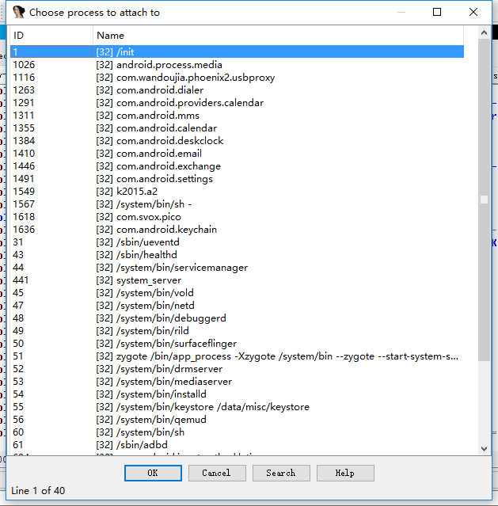Select com.android.exchange process
498x506 pixels.
coord(238,165)
